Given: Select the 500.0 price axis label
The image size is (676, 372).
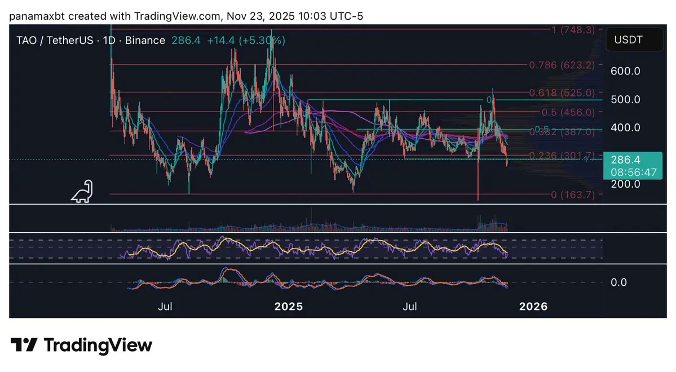Looking at the screenshot, I should point(625,100).
